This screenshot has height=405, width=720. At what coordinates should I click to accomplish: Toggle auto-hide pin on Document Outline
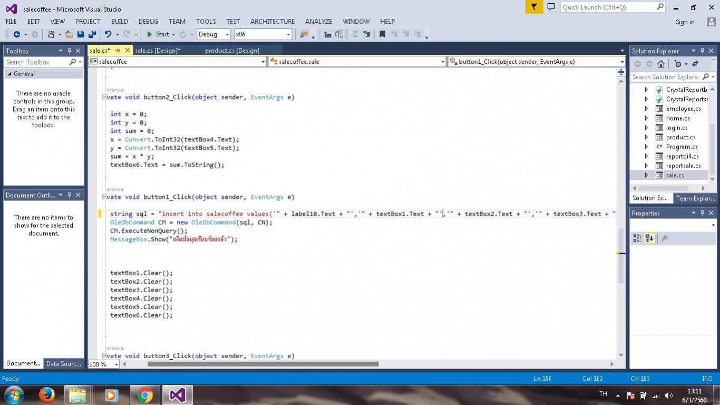pyautogui.click(x=69, y=195)
